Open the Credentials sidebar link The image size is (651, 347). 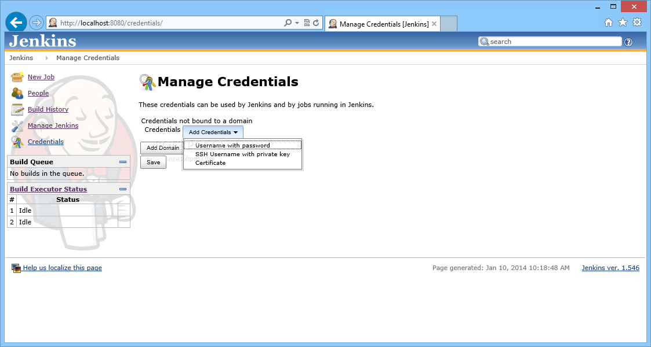(46, 142)
